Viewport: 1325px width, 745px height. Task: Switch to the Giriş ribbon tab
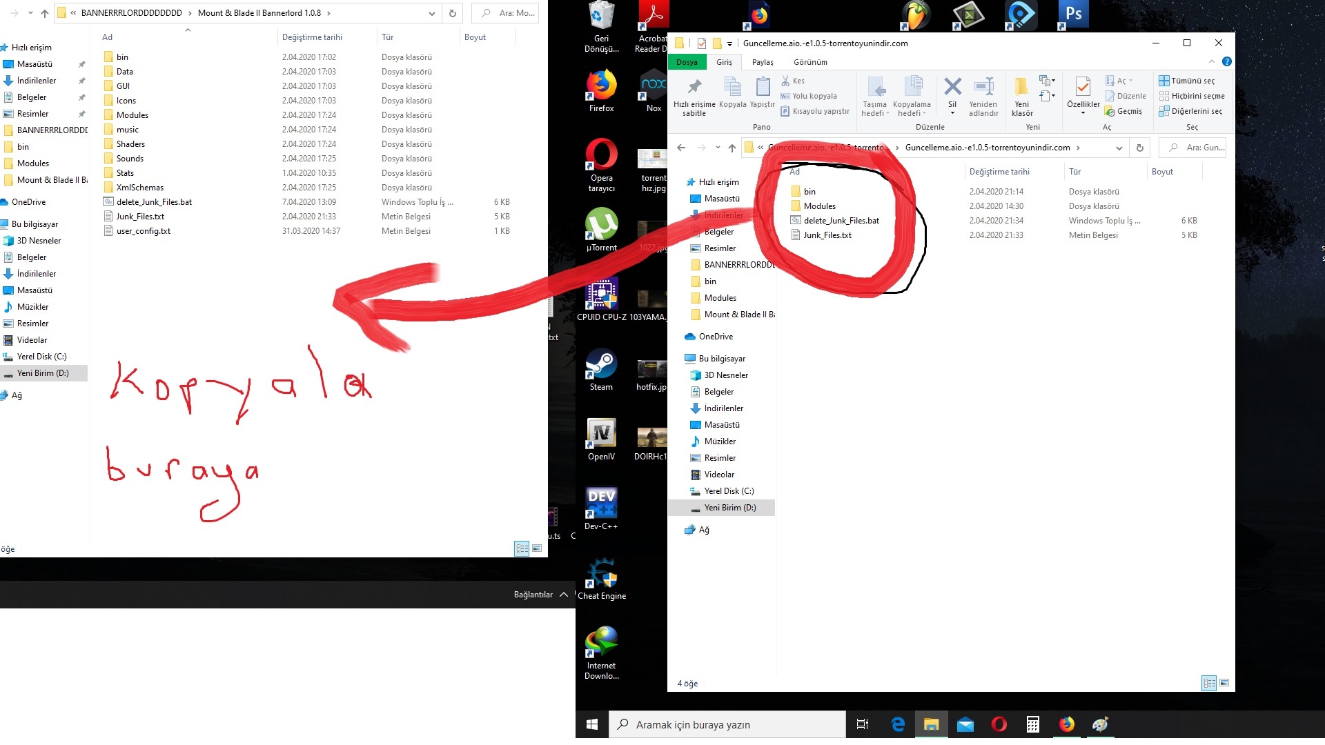click(x=724, y=62)
